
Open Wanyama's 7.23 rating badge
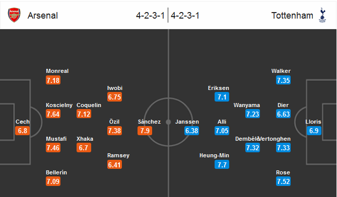point(252,114)
